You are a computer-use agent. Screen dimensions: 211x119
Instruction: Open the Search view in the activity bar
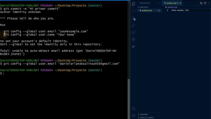tap(134, 11)
